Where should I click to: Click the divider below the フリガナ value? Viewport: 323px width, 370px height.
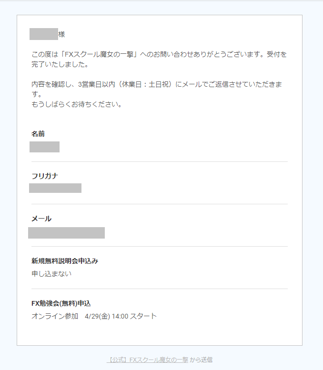[160, 204]
